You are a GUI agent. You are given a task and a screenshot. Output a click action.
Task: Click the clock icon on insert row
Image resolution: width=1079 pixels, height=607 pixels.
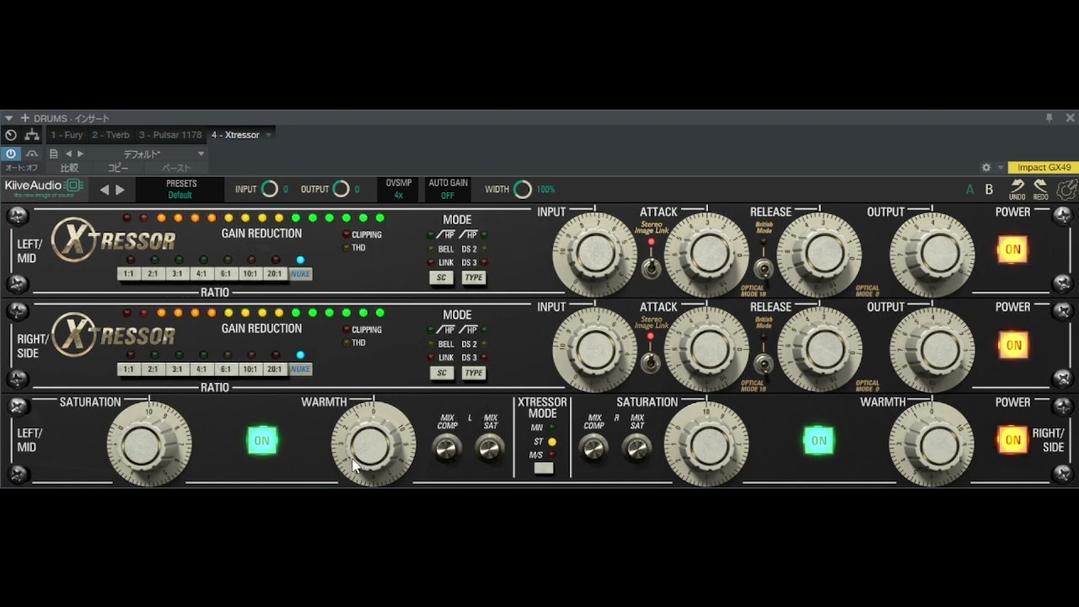point(10,135)
